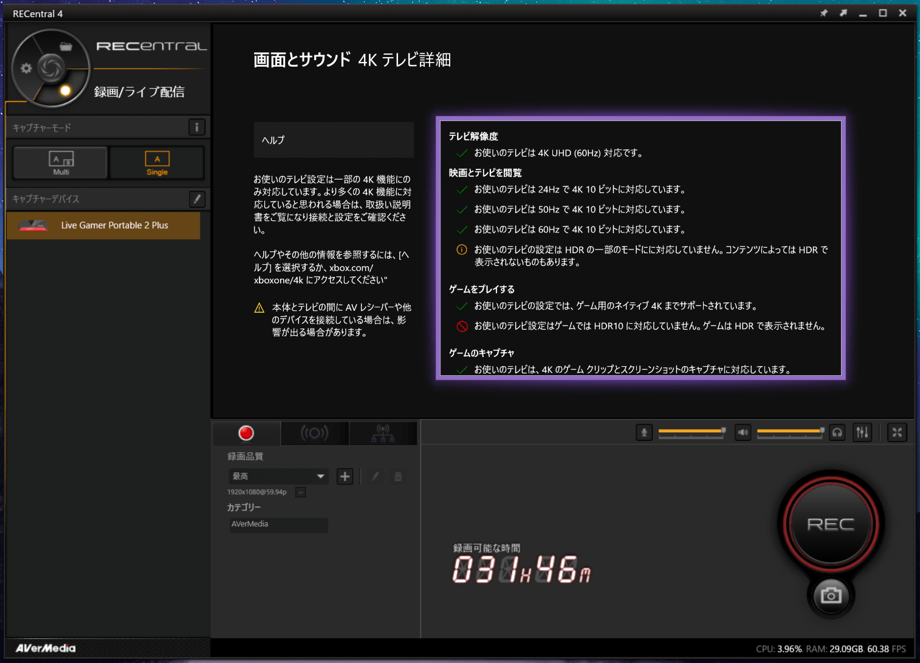Image resolution: width=920 pixels, height=663 pixels.
Task: Click the center swirl icon of the dial
Action: (50, 67)
